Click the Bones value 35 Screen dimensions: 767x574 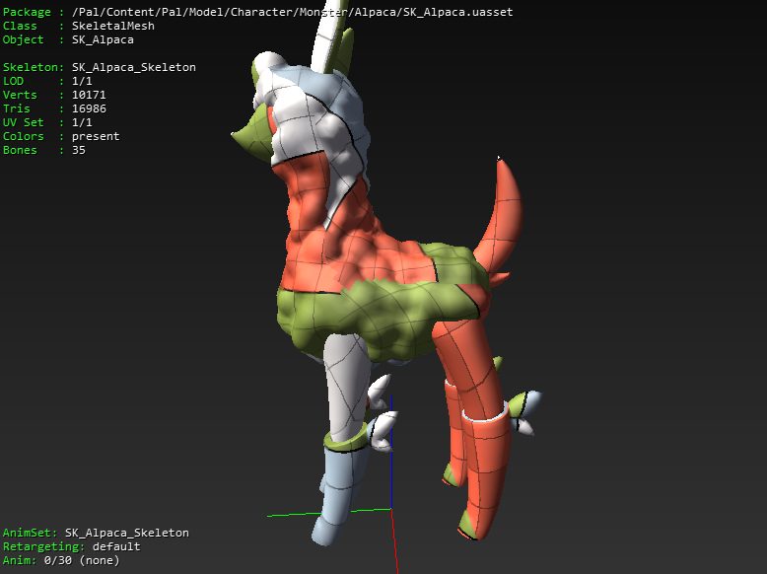pyautogui.click(x=79, y=150)
